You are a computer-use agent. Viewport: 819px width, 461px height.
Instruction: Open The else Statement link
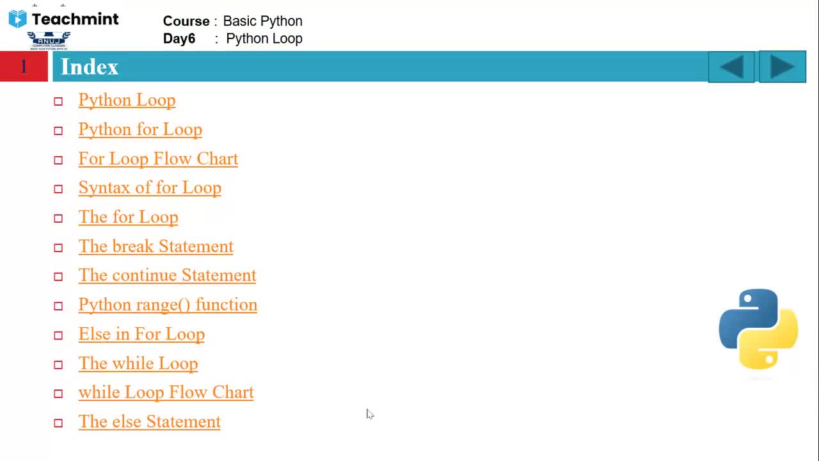click(149, 422)
